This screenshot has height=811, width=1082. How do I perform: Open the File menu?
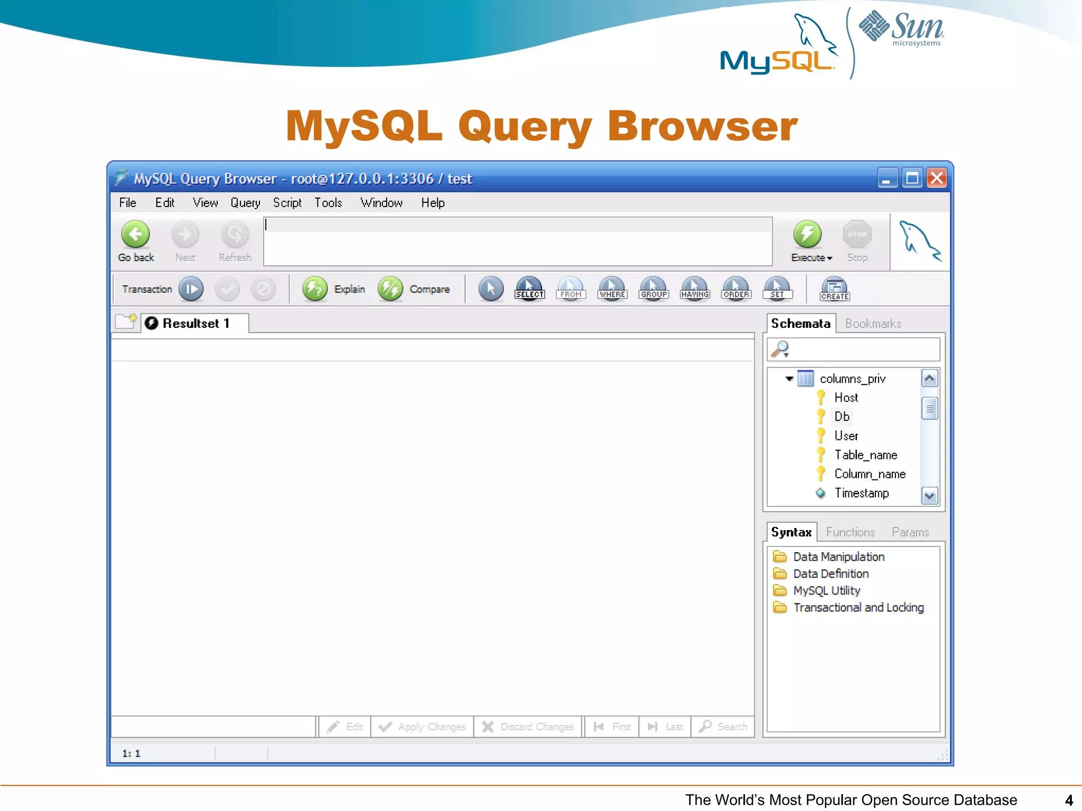(128, 203)
